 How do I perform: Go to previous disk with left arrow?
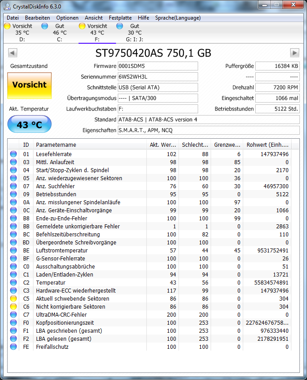click(x=12, y=53)
